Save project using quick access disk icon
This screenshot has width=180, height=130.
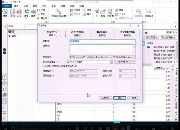point(7,2)
